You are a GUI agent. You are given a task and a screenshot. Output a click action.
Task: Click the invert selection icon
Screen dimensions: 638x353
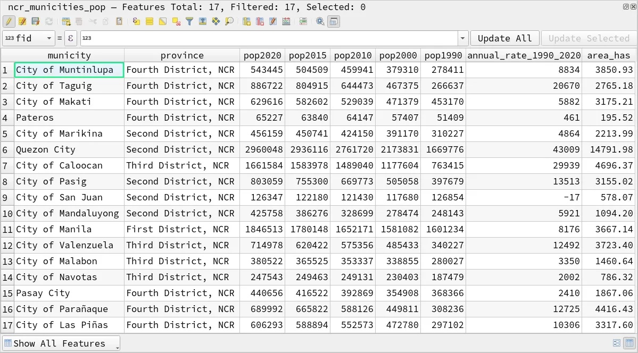point(163,22)
